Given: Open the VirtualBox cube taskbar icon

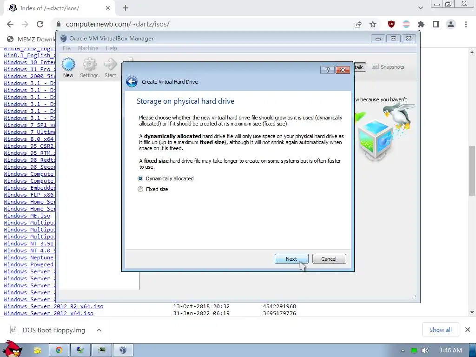Looking at the screenshot, I should tap(123, 350).
